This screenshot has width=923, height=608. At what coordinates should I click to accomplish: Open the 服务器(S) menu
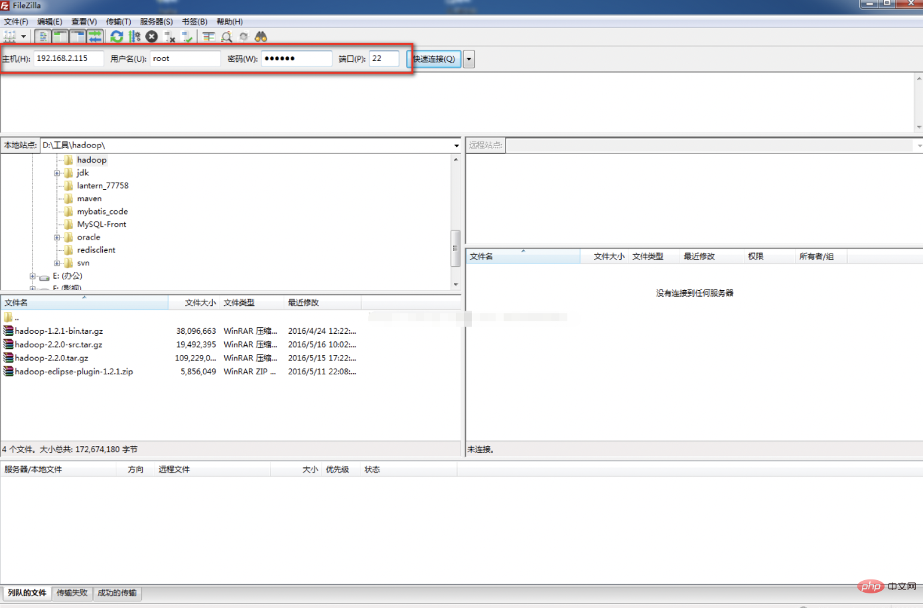pos(157,22)
